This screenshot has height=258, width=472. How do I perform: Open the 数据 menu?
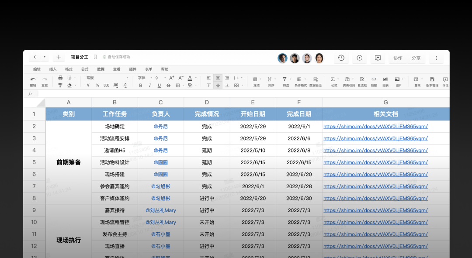tap(101, 69)
